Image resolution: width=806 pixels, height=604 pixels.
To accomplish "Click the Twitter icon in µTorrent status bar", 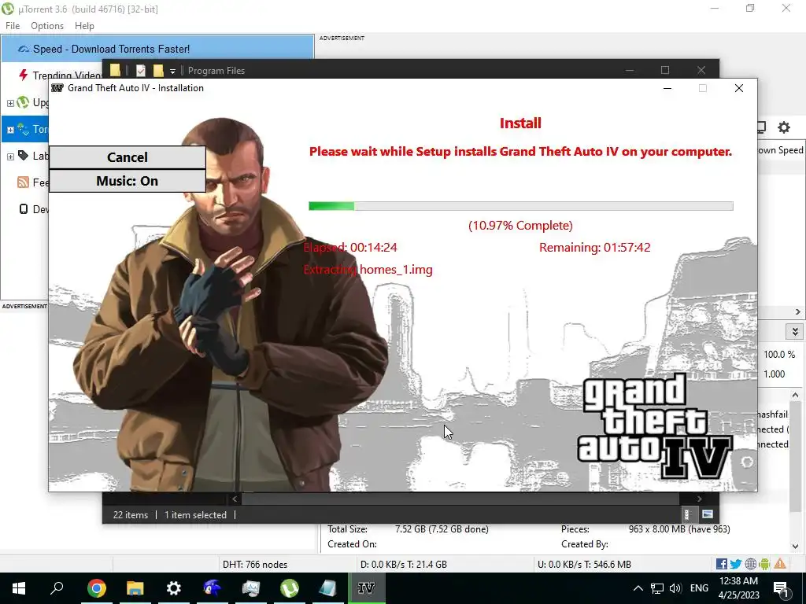I will tap(736, 564).
